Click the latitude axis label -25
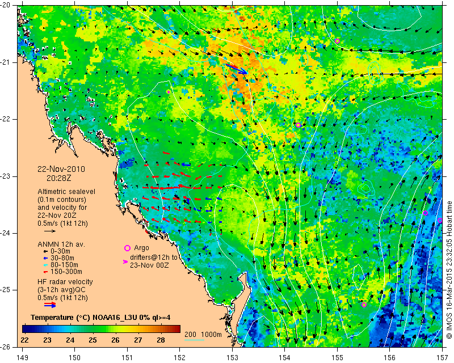 (x=5, y=290)
